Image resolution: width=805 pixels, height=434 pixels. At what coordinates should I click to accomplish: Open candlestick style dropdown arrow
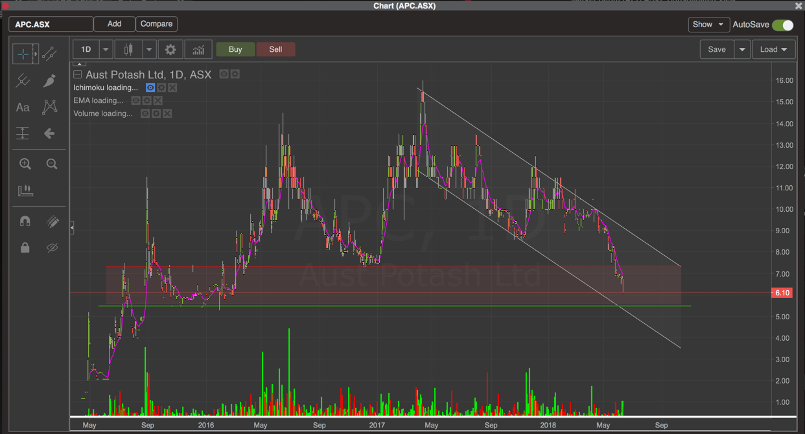click(x=149, y=49)
